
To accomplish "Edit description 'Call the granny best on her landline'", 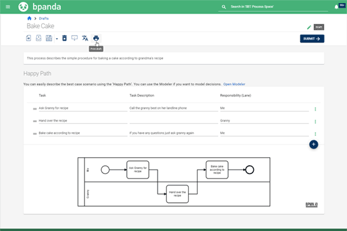I will coord(174,108).
